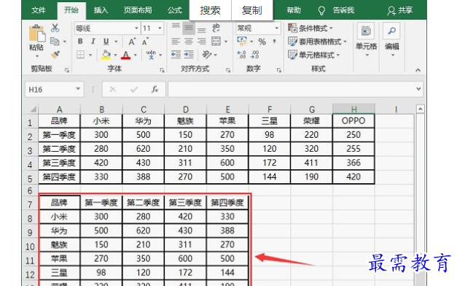Viewport: 457px width, 286px height.
Task: Apply the yellow fill color bucket
Action: [106, 55]
